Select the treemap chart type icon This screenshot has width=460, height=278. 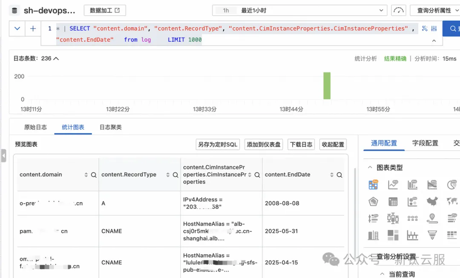coord(393,235)
